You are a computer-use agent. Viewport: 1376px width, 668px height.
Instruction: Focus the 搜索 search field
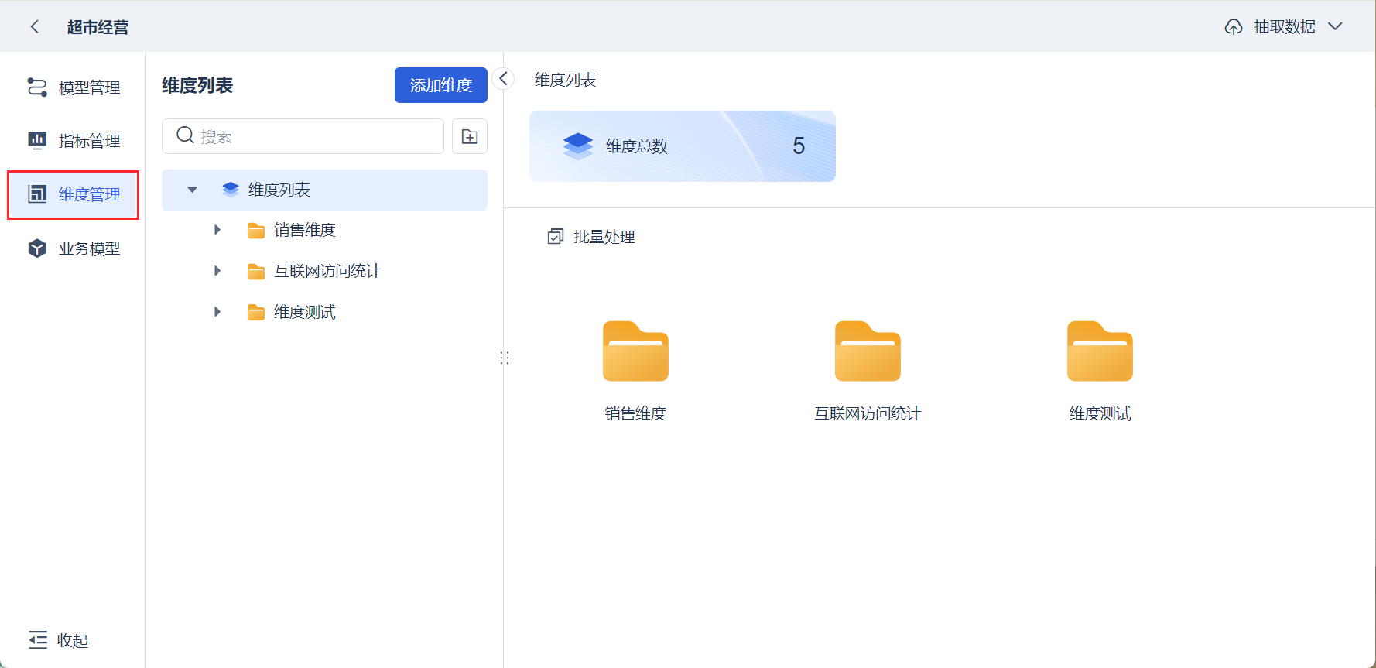click(303, 136)
